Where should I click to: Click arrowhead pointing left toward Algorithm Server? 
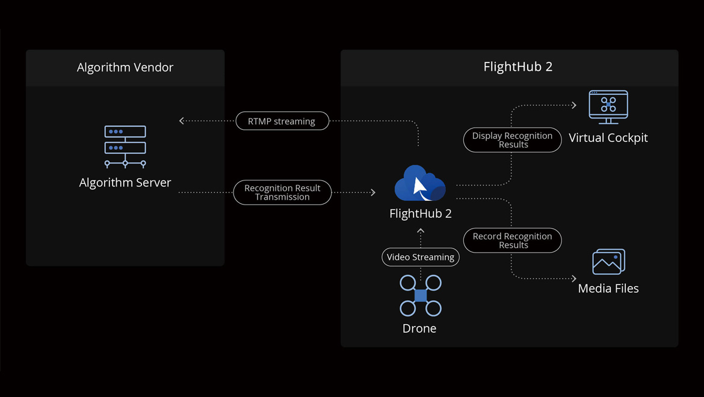(x=181, y=121)
